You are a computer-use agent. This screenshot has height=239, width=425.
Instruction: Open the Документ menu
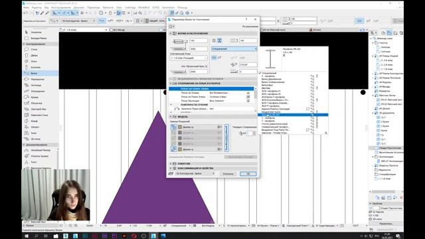[x=79, y=7]
